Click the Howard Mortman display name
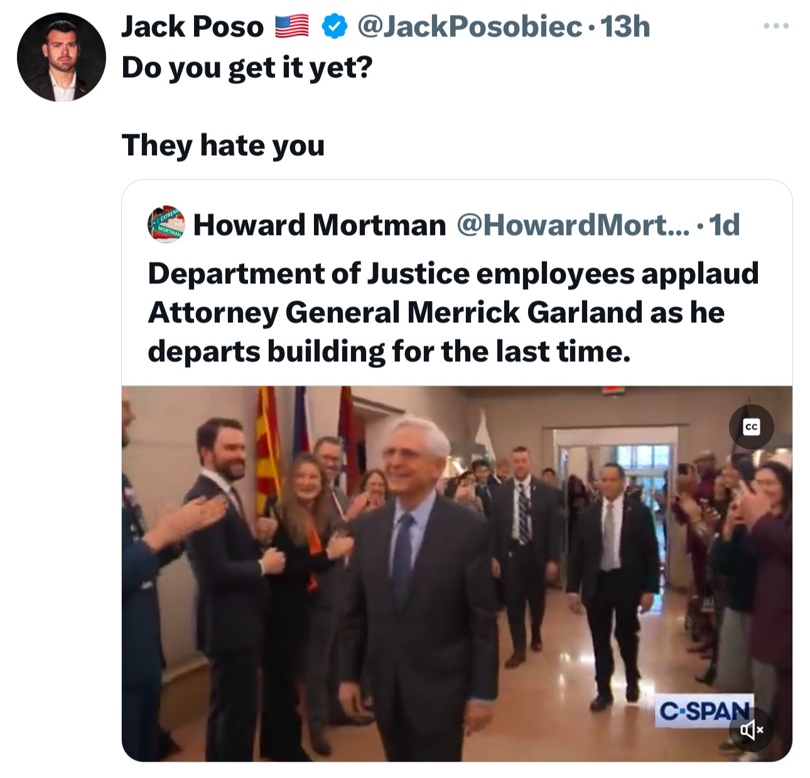The width and height of the screenshot is (810, 778). (x=320, y=224)
